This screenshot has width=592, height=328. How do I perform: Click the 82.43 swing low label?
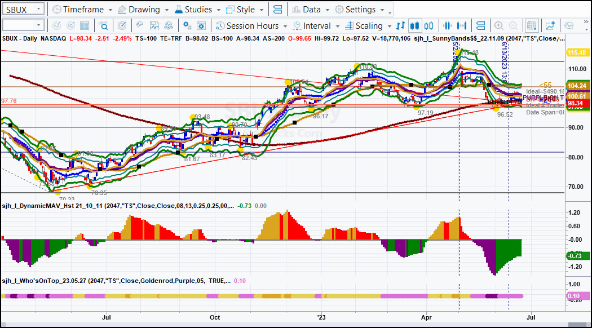click(250, 158)
